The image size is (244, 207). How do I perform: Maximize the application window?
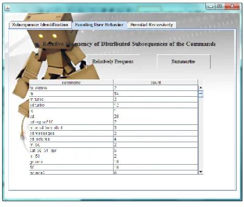pos(219,6)
